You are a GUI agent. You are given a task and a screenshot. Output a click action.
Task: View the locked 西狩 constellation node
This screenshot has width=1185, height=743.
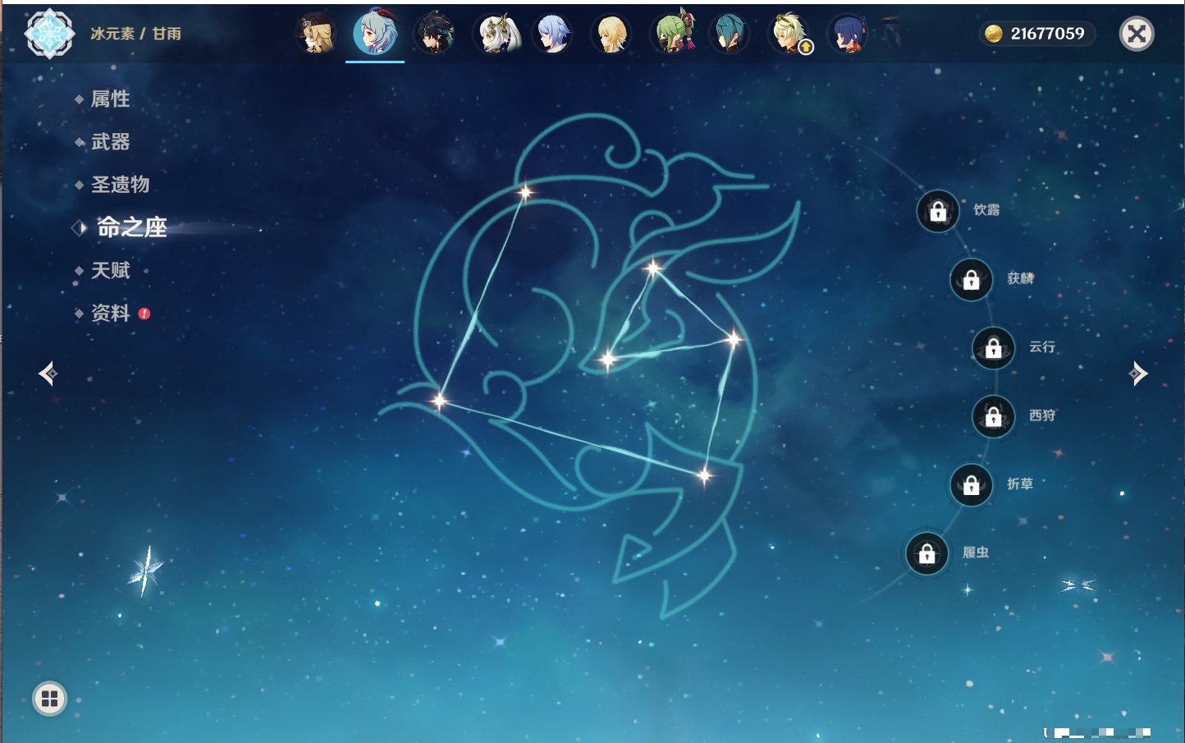pyautogui.click(x=994, y=416)
